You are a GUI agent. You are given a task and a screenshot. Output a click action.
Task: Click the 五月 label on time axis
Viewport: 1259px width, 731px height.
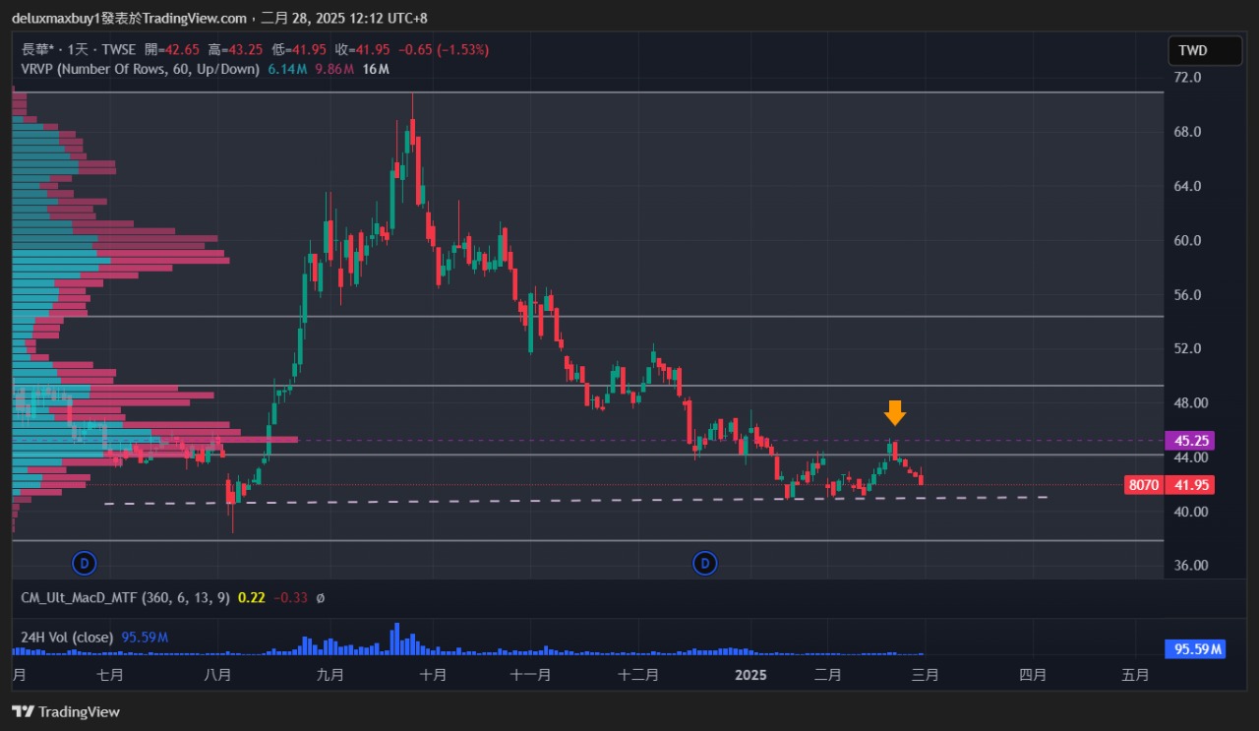click(x=1135, y=675)
